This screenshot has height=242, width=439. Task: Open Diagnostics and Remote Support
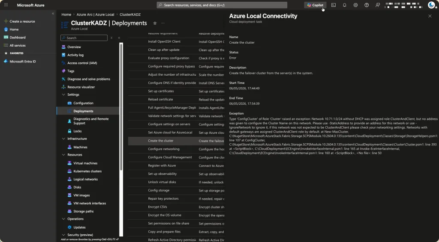[x=91, y=121]
